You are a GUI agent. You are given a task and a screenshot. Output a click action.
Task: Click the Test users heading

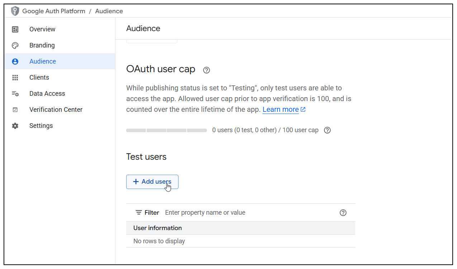tap(146, 157)
